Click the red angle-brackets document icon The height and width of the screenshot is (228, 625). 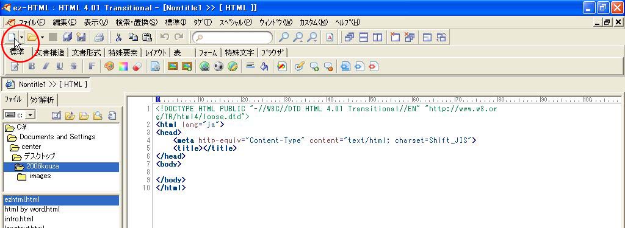(x=373, y=66)
